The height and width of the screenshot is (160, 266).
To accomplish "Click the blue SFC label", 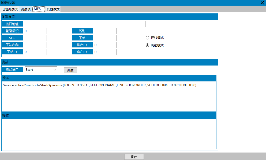I will point(12,38).
